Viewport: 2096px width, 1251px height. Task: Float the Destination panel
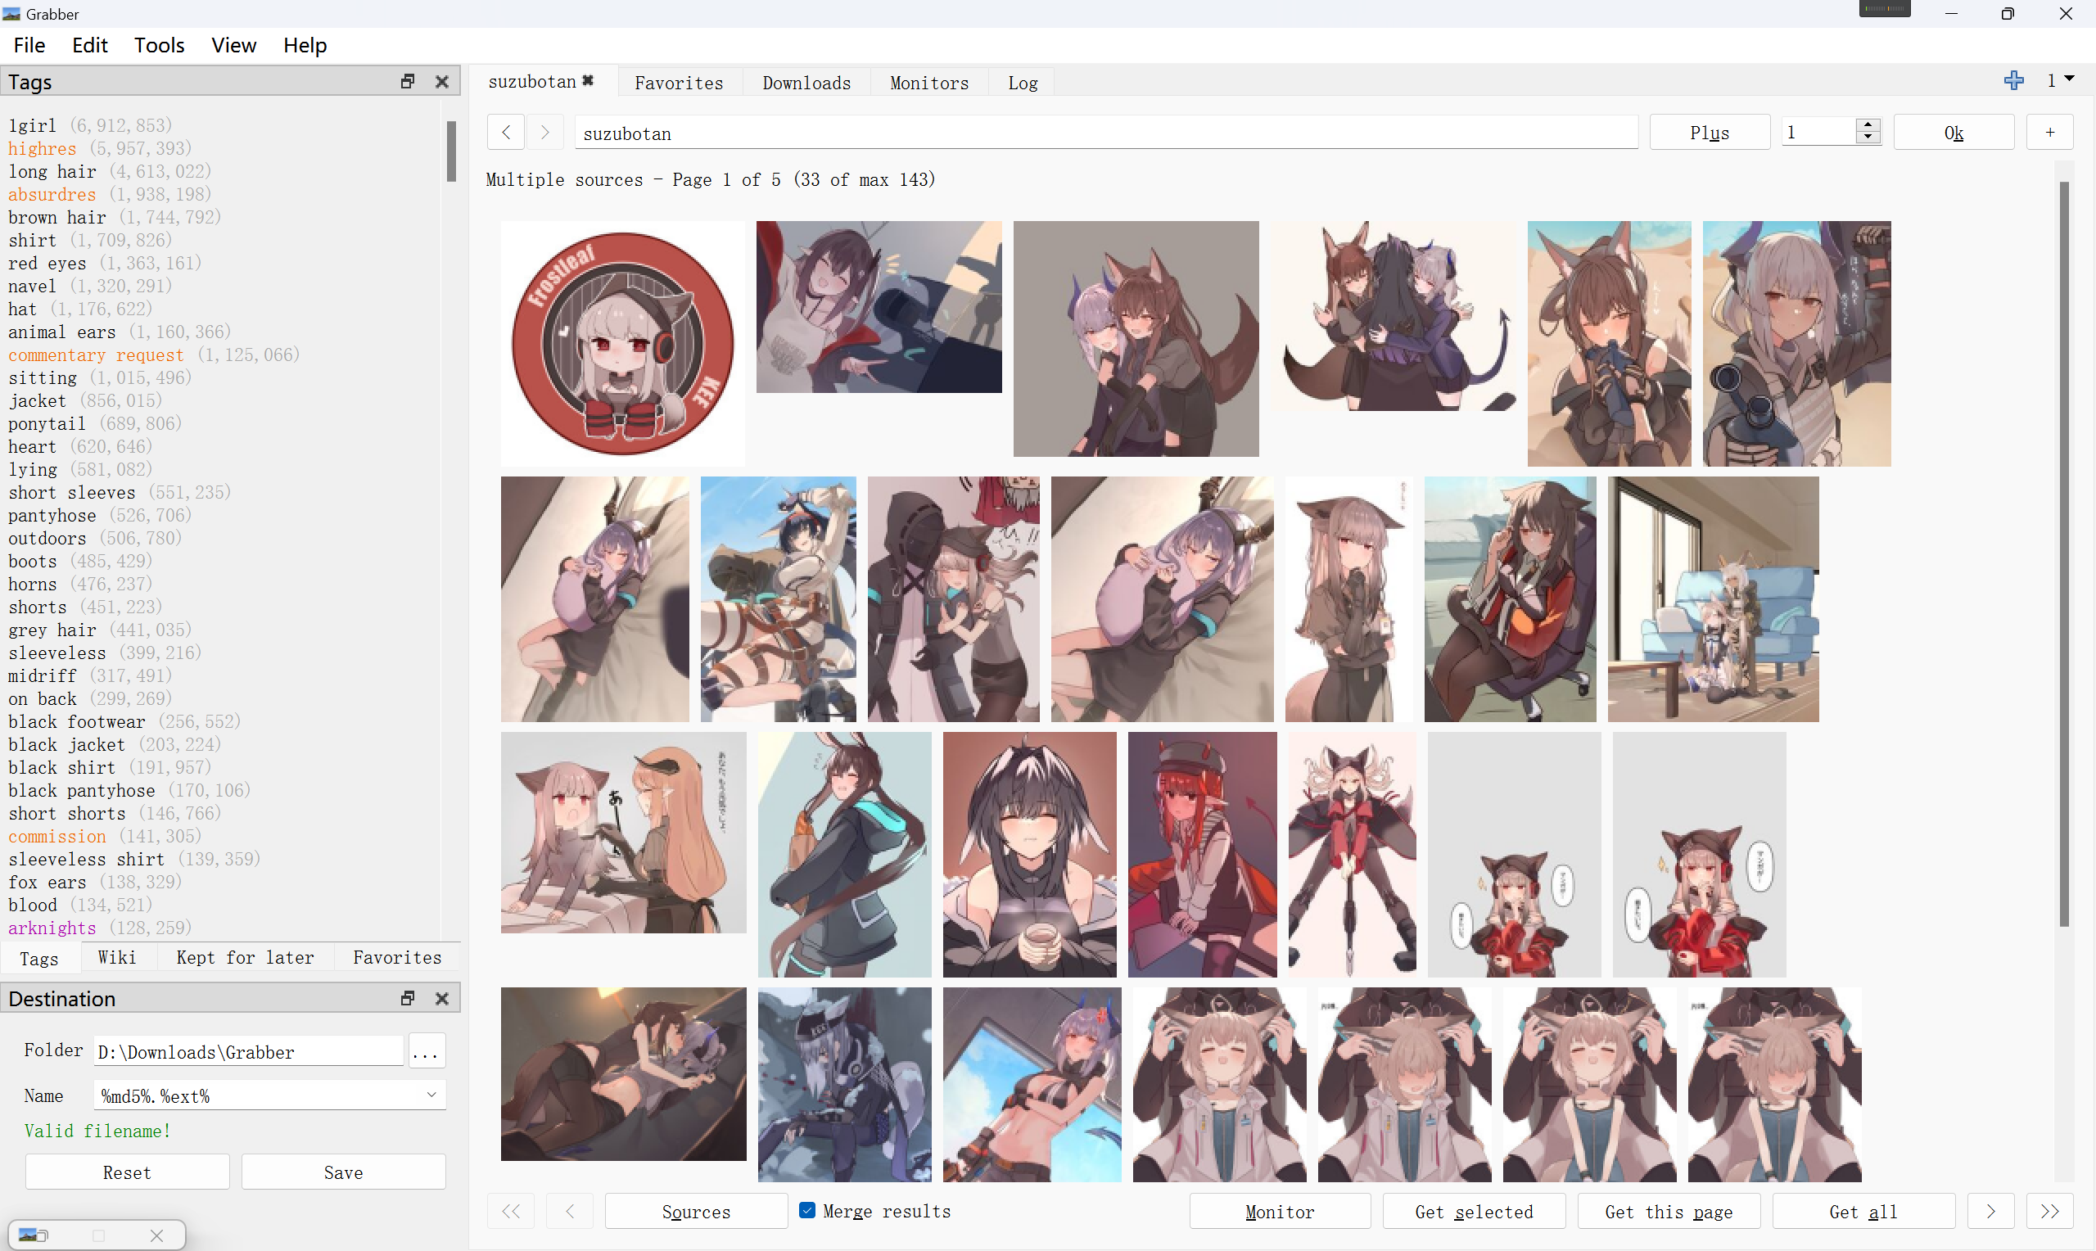click(408, 999)
